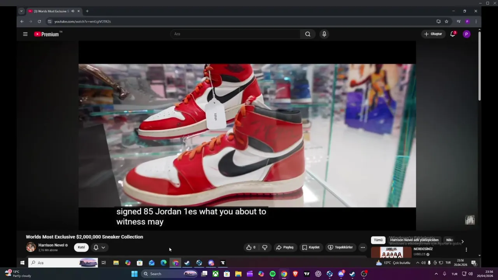Show next category chips with right arrow

coord(462,241)
